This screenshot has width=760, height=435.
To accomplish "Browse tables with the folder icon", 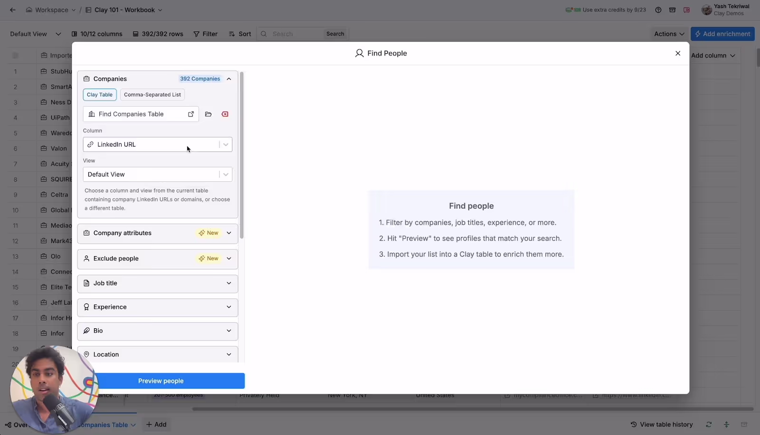I will pos(208,114).
